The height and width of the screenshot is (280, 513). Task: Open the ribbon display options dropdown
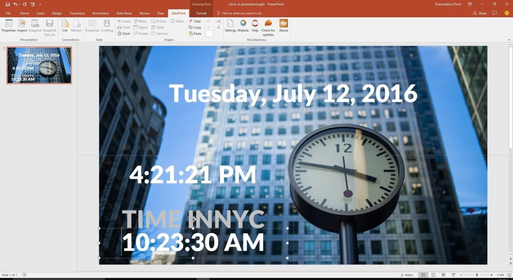(x=470, y=4)
